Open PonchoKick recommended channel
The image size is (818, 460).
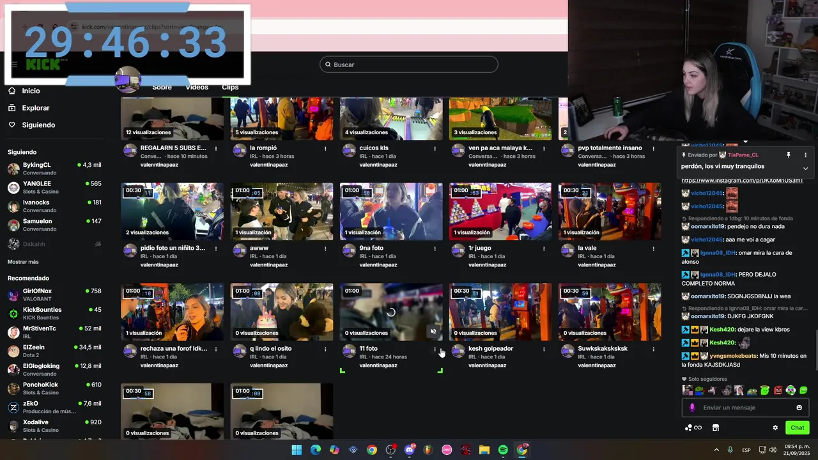tap(54, 388)
